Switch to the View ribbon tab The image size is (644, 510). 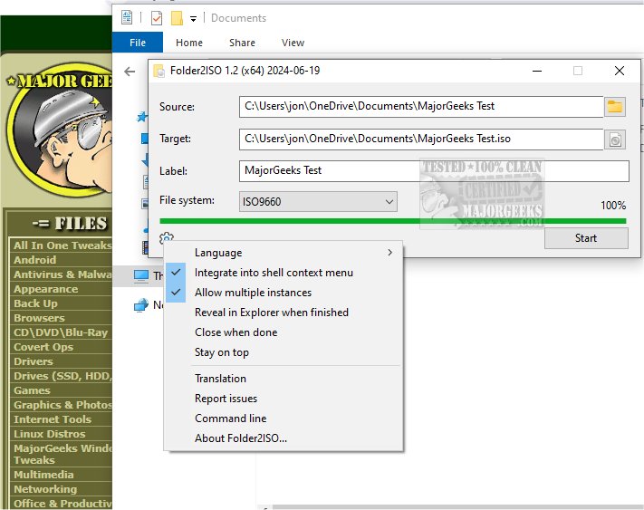[x=293, y=43]
